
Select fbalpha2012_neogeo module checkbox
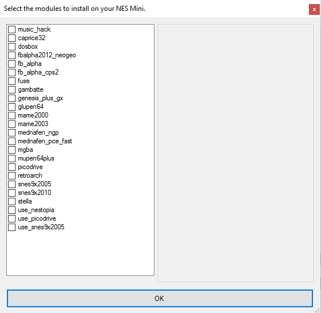point(11,55)
